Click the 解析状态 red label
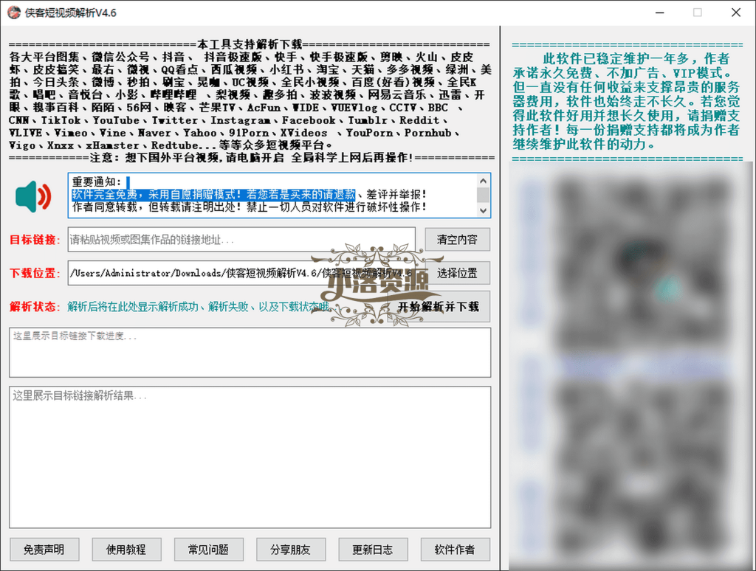The height and width of the screenshot is (571, 756). (x=35, y=306)
